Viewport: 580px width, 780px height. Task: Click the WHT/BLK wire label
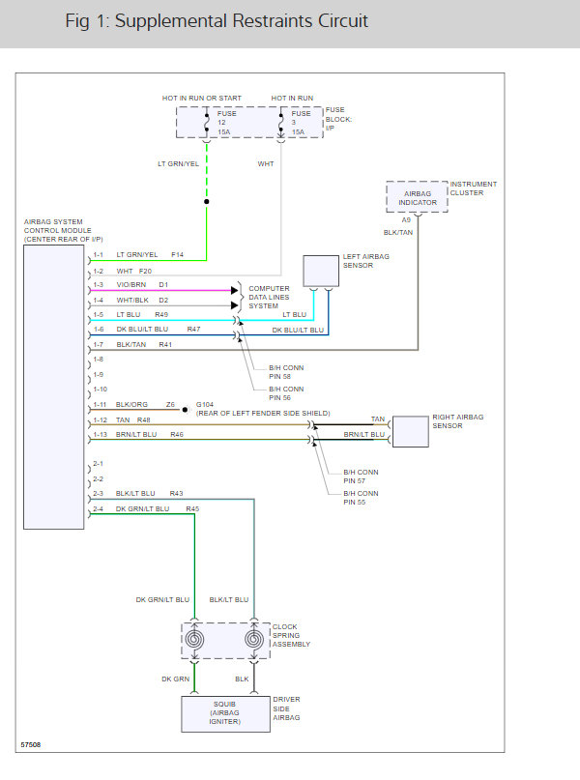coord(132,300)
